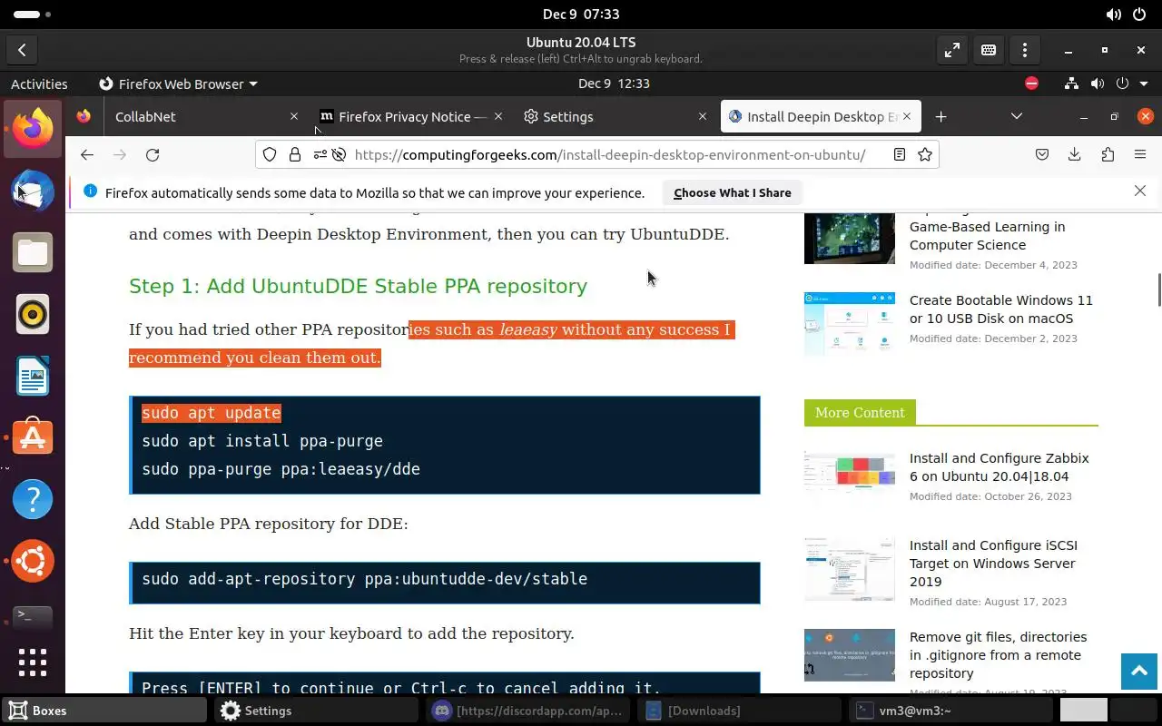Open the Game-Based Learning article thumbnail
The width and height of the screenshot is (1162, 726).
850,238
